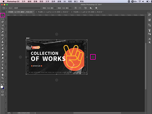Select the History Brush tool

(x=3, y=45)
